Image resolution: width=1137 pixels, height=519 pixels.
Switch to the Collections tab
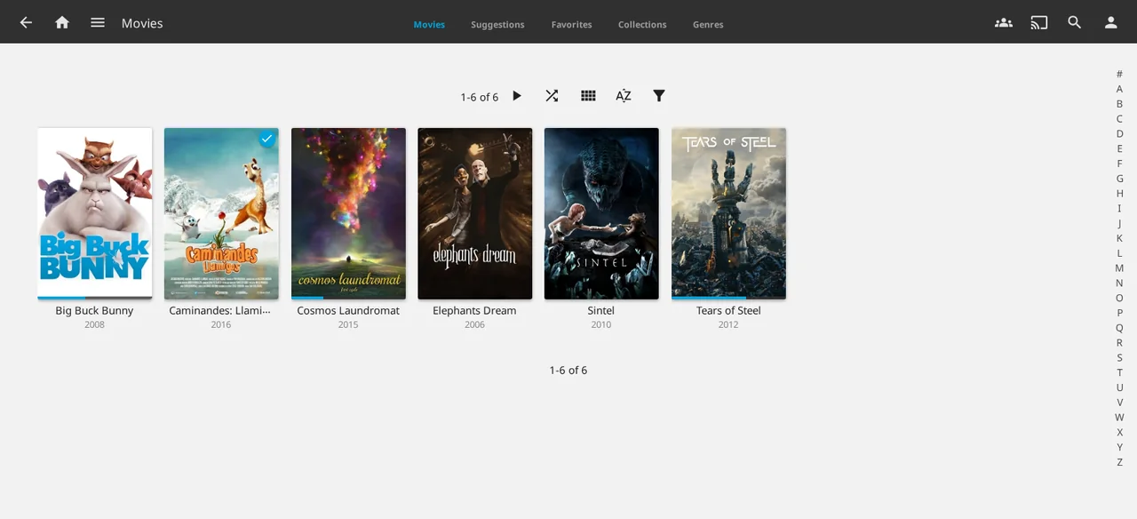pyautogui.click(x=642, y=25)
